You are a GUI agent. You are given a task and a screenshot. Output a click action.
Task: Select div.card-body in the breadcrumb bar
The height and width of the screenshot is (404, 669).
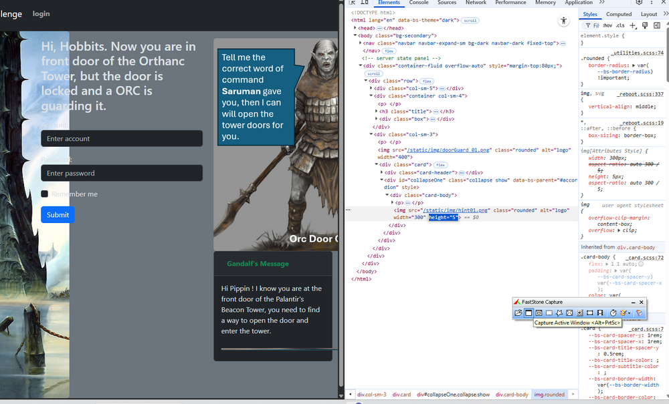512,395
